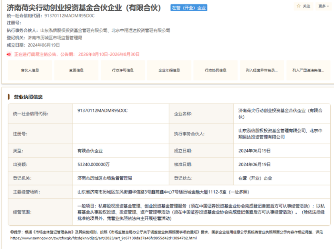Open the 列入经营异常名录 tab
The height and width of the screenshot is (249, 334).
click(262, 70)
